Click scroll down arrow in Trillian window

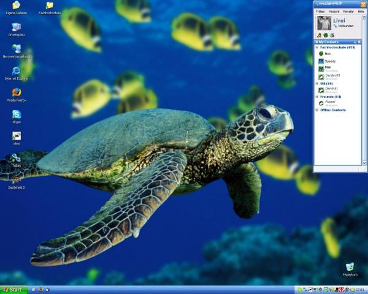pyautogui.click(x=364, y=163)
